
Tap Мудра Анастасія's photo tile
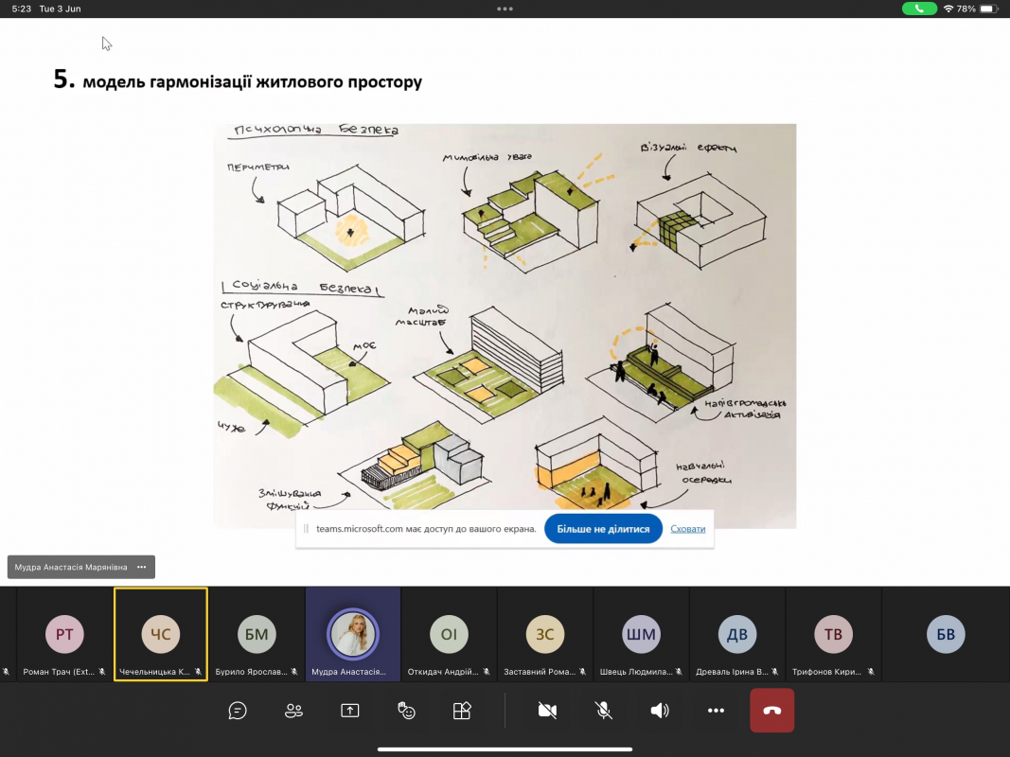pyautogui.click(x=352, y=634)
